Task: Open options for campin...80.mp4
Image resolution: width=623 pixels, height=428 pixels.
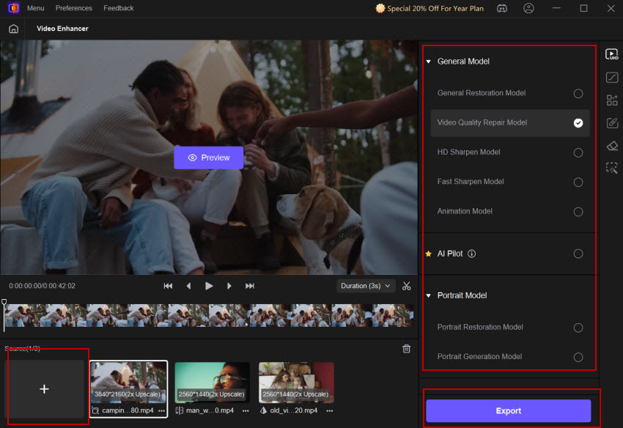Action: click(162, 410)
